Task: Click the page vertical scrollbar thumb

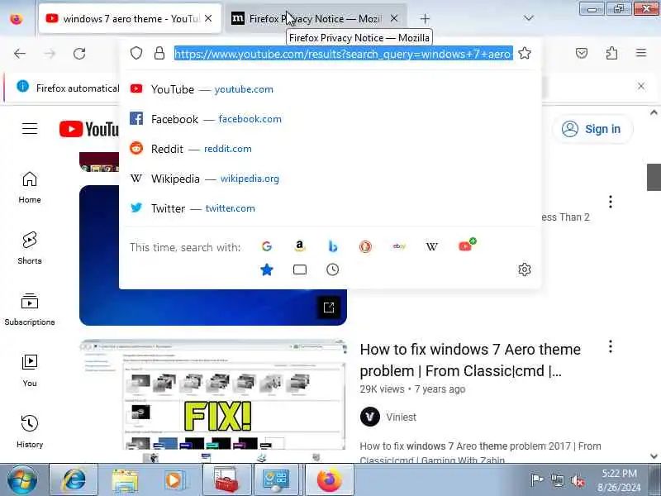Action: 654,177
